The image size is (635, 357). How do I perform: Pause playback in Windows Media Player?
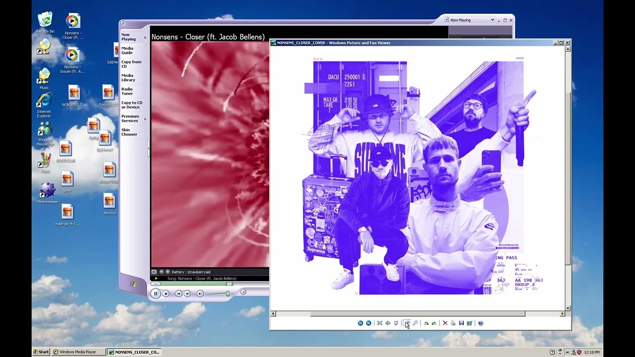point(155,294)
